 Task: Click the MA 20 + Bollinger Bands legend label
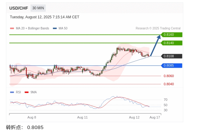tap(32, 28)
